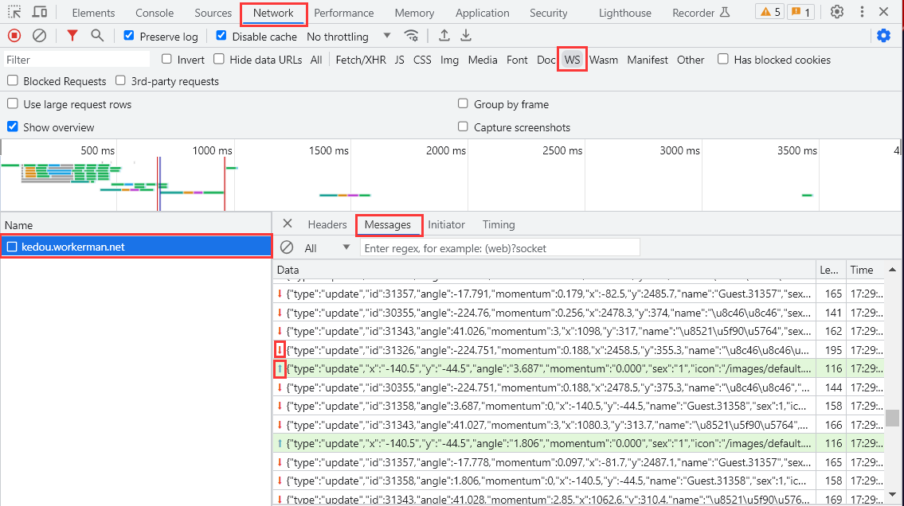Clear the network log
904x506 pixels.
click(x=39, y=36)
